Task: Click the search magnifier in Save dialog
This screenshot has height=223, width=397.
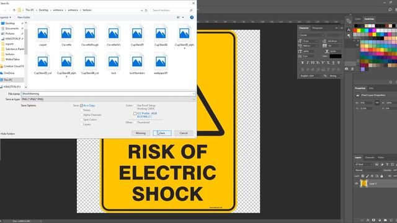Action: [x=191, y=11]
